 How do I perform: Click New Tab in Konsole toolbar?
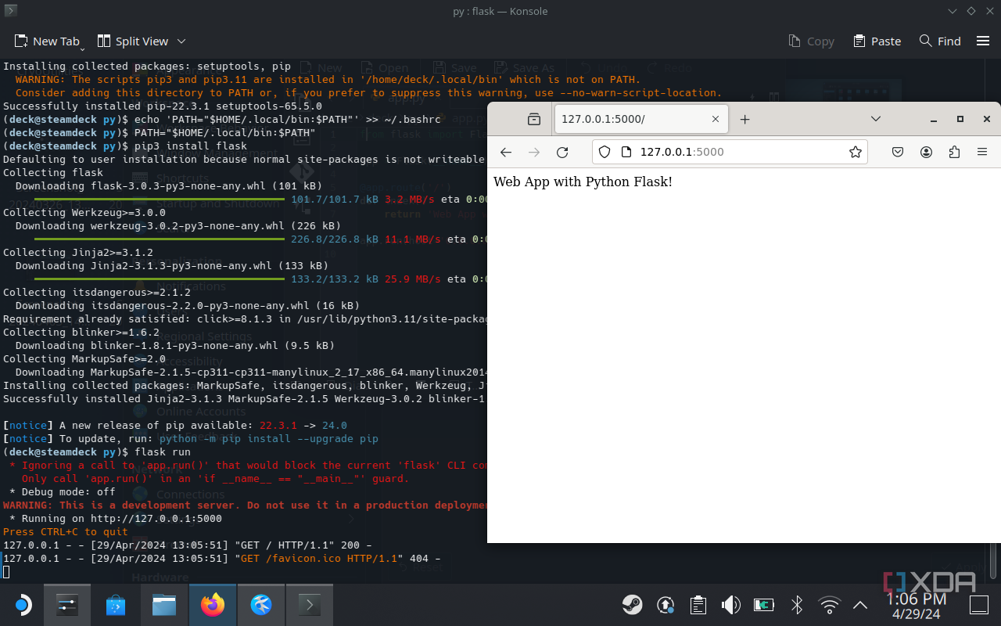click(48, 41)
